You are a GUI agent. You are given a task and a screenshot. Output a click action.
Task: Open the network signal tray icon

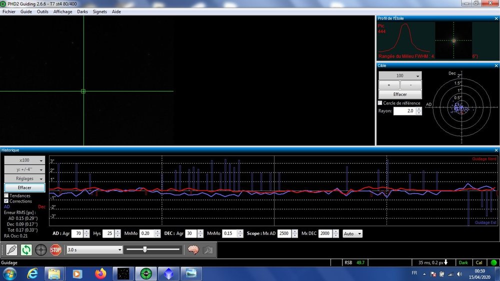(x=451, y=274)
